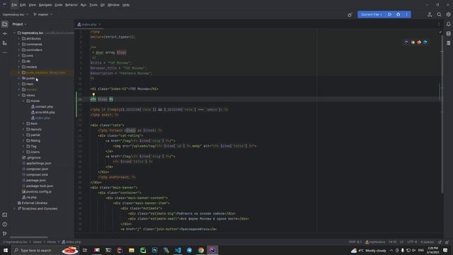Show more tool windows ellipsis
453x255 pixels.
(x=5, y=52)
